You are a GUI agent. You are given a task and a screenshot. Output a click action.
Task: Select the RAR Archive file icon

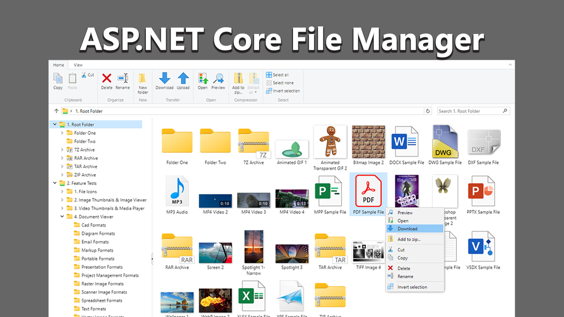(177, 248)
